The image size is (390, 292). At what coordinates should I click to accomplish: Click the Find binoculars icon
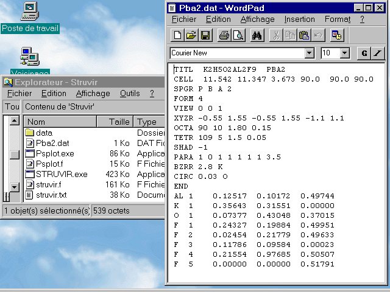pyautogui.click(x=257, y=35)
